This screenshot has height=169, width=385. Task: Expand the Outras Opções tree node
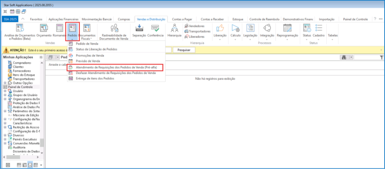[5, 83]
